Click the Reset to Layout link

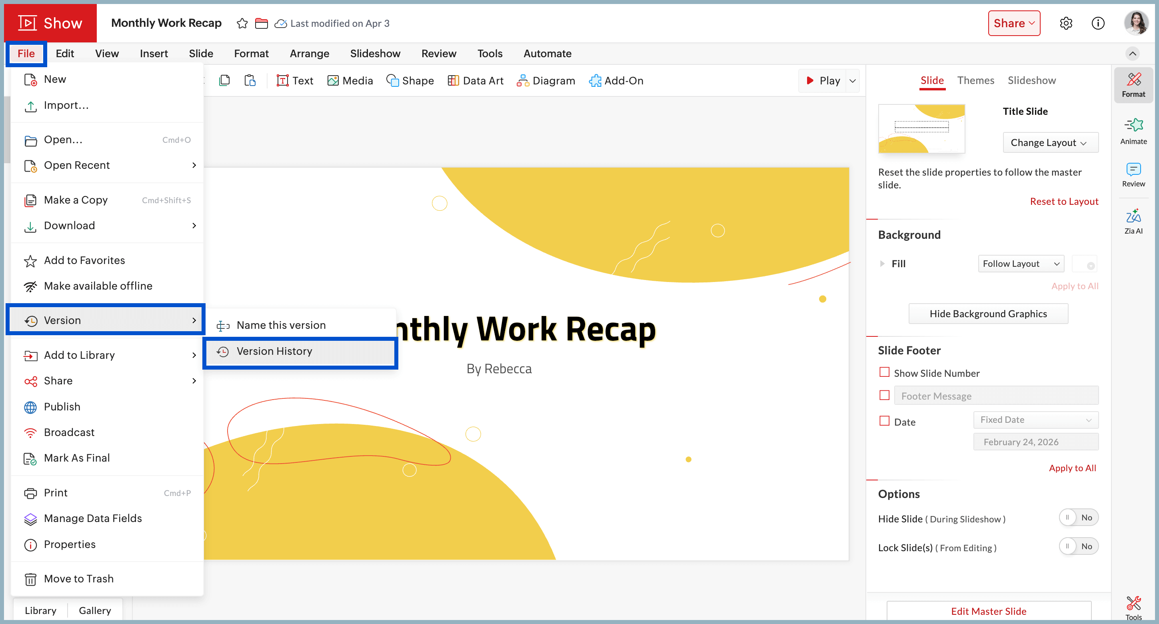tap(1064, 202)
